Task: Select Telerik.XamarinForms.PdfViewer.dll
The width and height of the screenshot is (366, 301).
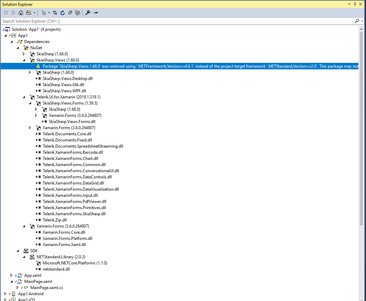Action: coord(74,202)
